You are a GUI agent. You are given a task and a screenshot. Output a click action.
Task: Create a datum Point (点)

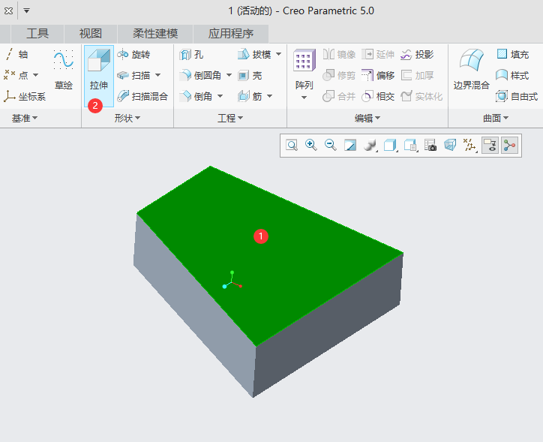[x=16, y=75]
